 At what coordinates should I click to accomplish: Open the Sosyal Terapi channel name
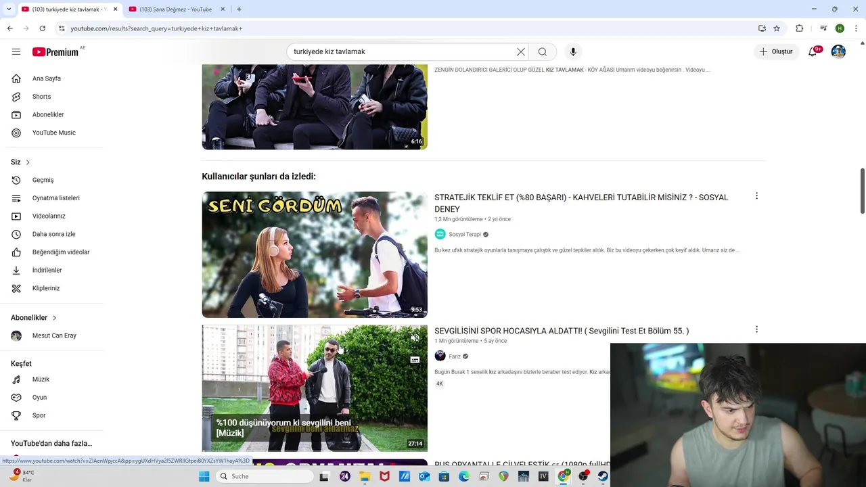(x=465, y=235)
